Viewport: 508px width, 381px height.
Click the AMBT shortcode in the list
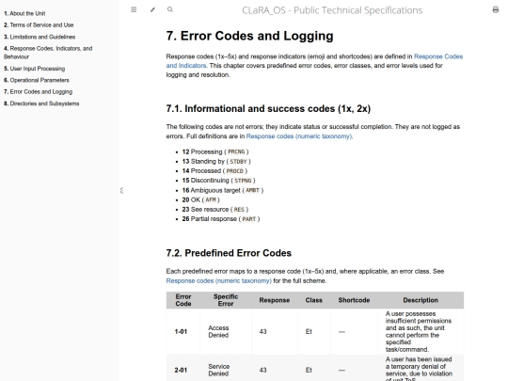[x=253, y=190]
